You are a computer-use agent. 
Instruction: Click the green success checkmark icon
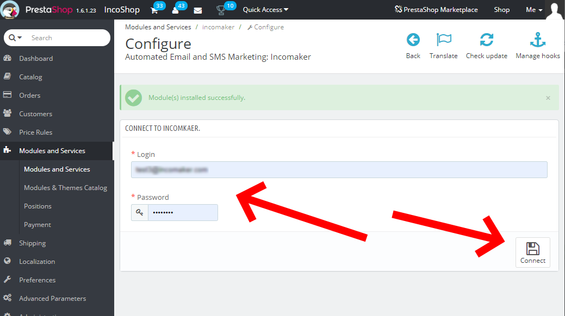133,98
